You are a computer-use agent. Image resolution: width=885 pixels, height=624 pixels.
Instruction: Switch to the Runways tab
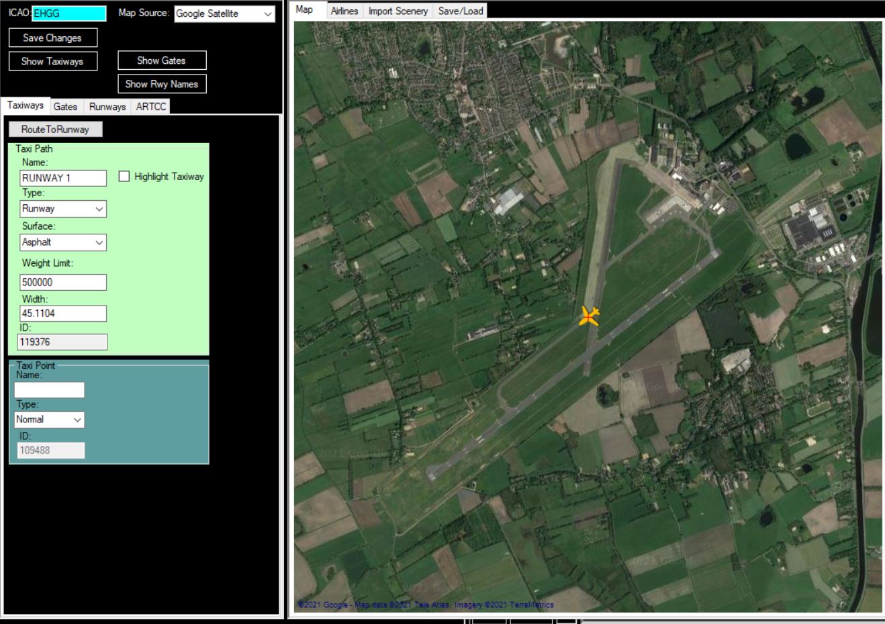(107, 106)
